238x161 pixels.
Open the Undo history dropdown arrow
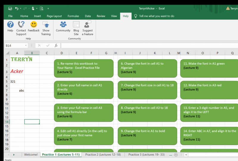[x=21, y=9]
